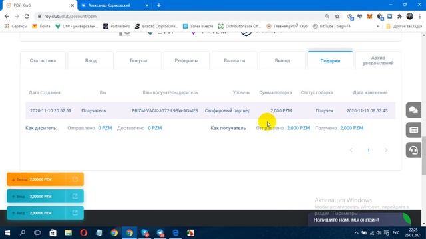
Task: Open the Бонусы tab
Action: point(138,60)
